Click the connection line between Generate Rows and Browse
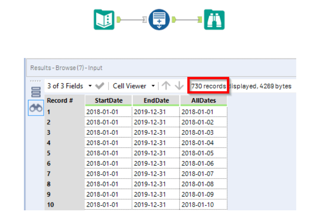The image size is (316, 220). click(x=187, y=19)
